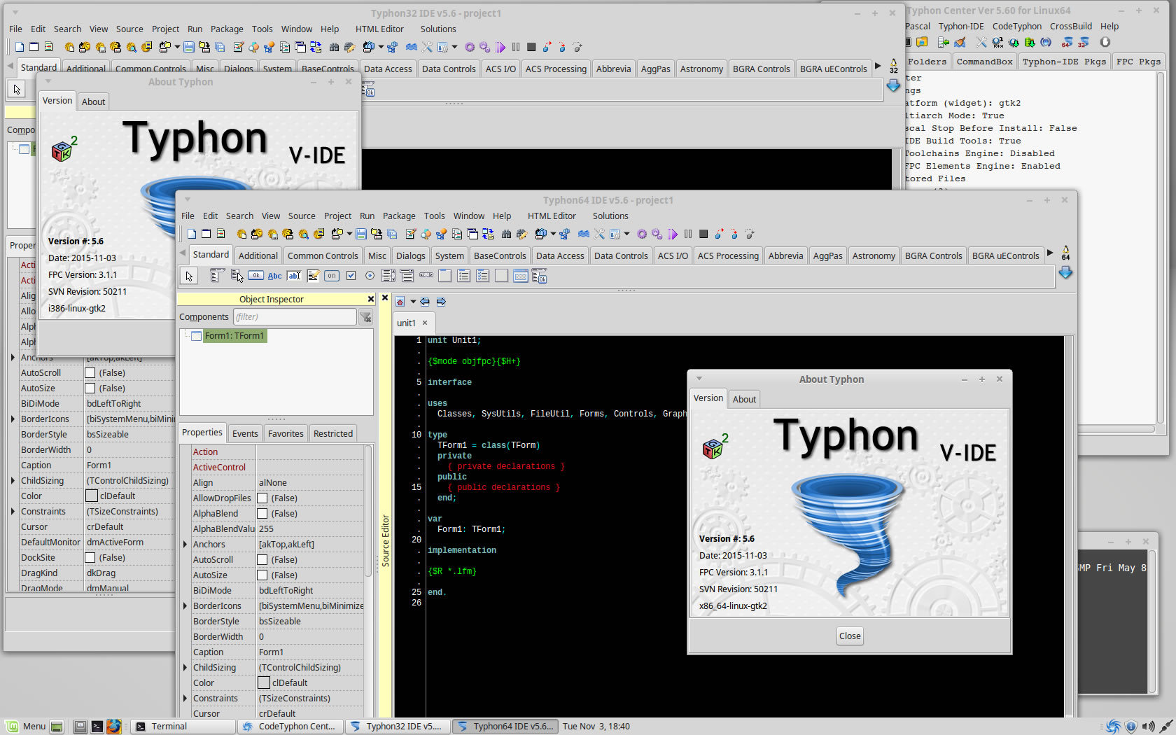Click New Form icon in Typhon64 toolbar
The width and height of the screenshot is (1176, 735).
point(206,234)
